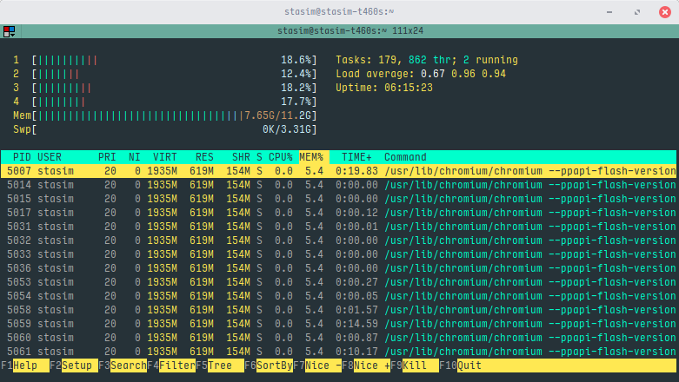Click F9 Kill button
The width and height of the screenshot is (679, 382).
click(x=415, y=366)
